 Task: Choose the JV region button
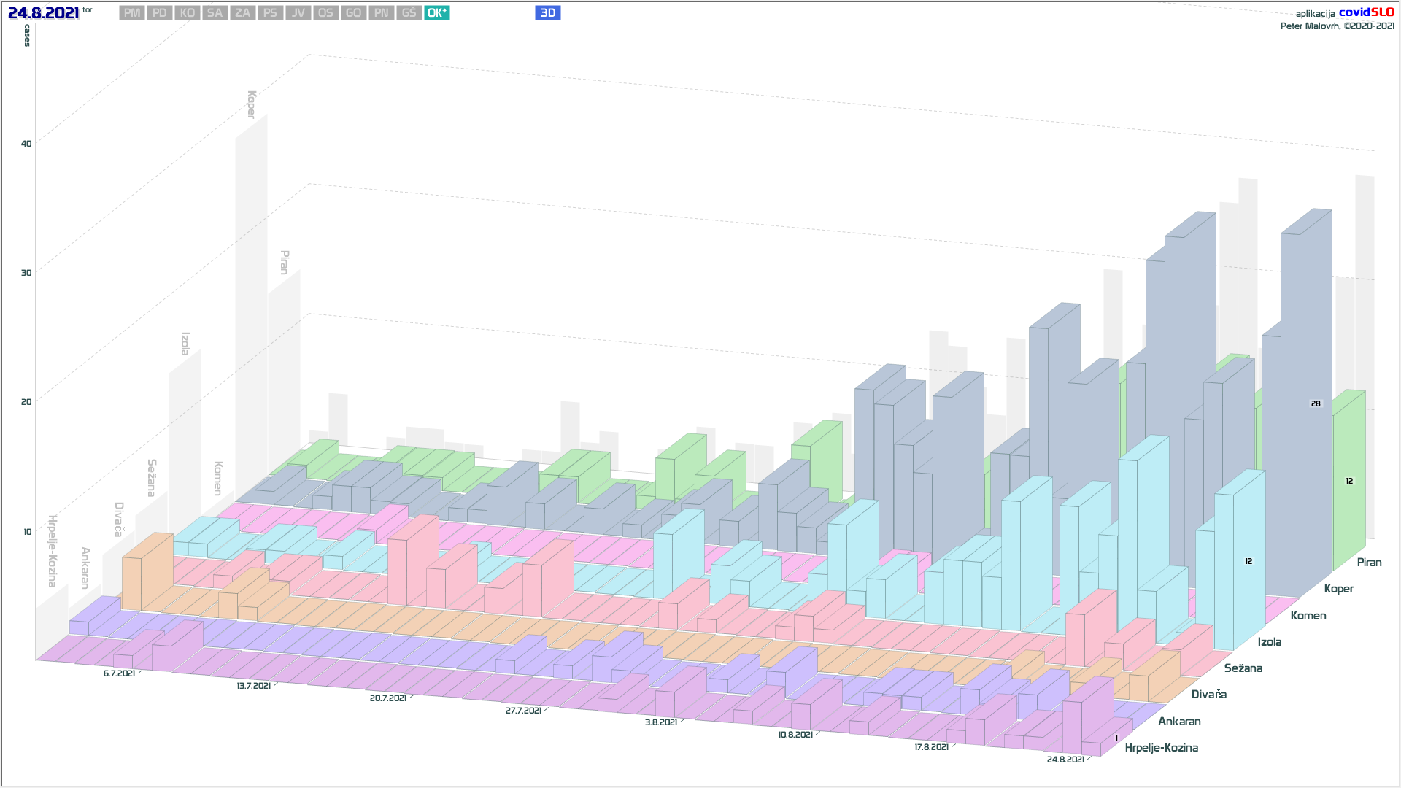298,13
